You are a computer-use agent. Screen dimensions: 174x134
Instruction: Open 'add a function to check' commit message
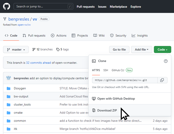pyautogui.click(x=101, y=121)
